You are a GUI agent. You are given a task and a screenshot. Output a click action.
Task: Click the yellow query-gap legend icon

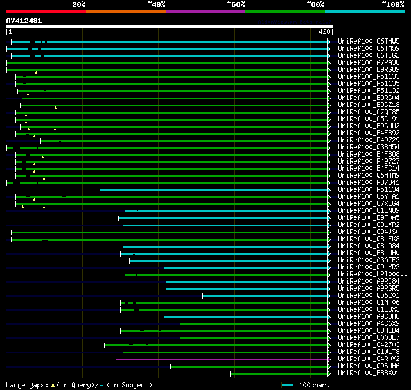(53, 386)
